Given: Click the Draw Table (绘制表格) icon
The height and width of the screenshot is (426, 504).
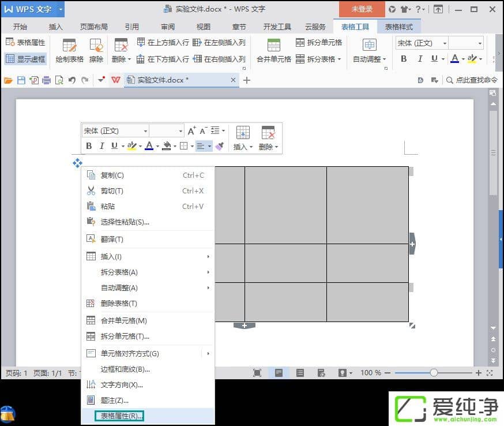Looking at the screenshot, I should coord(69,50).
